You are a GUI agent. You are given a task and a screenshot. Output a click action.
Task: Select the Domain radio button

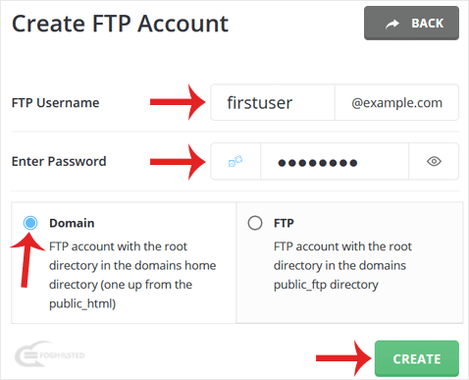pyautogui.click(x=30, y=223)
